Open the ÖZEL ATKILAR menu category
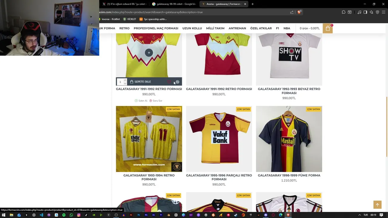This screenshot has height=218, width=388. 261,28
